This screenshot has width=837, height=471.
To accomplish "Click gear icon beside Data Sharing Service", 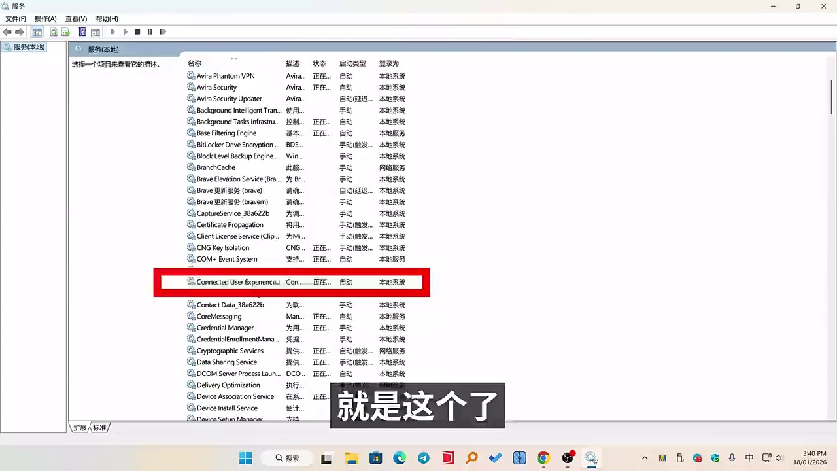I will coord(191,362).
